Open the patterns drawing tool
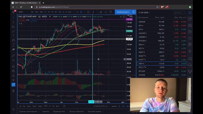203x114 pixels. pos(13,40)
